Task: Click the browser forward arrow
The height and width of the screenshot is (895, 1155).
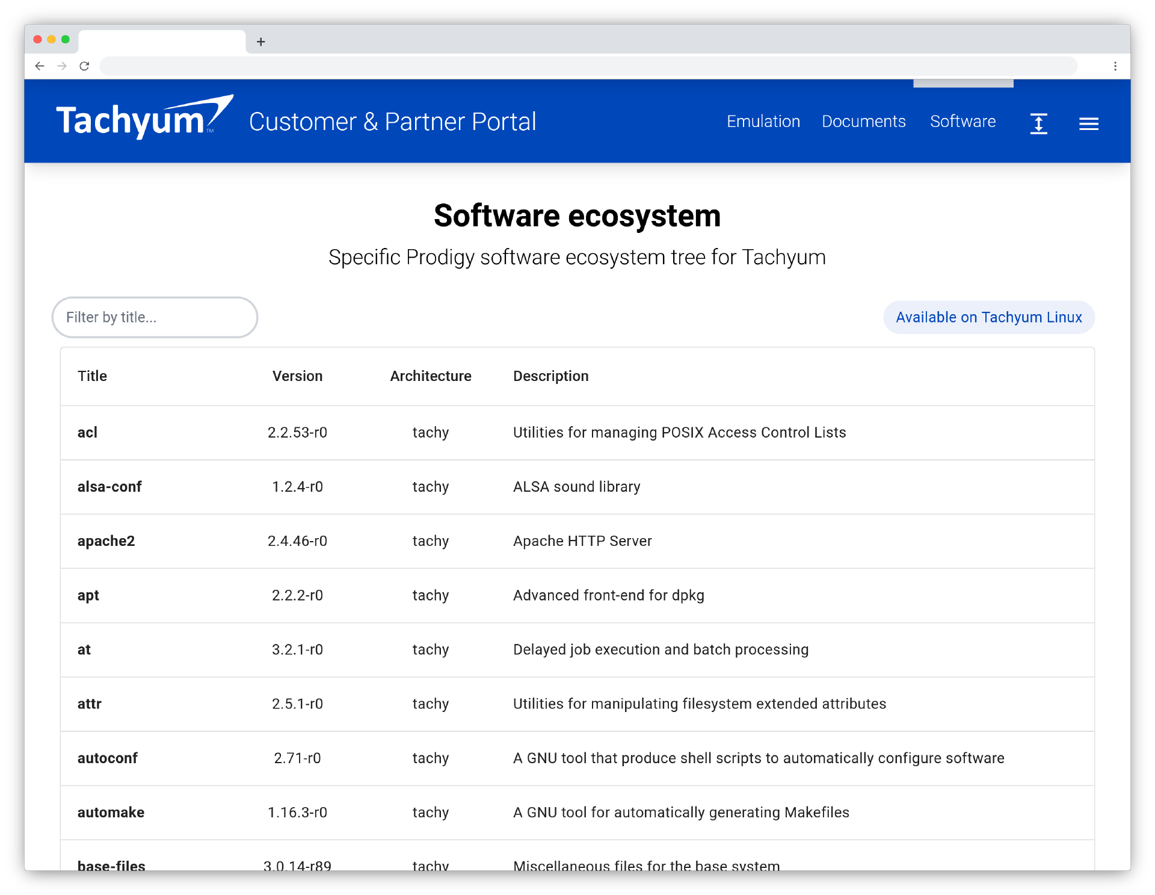Action: point(62,66)
